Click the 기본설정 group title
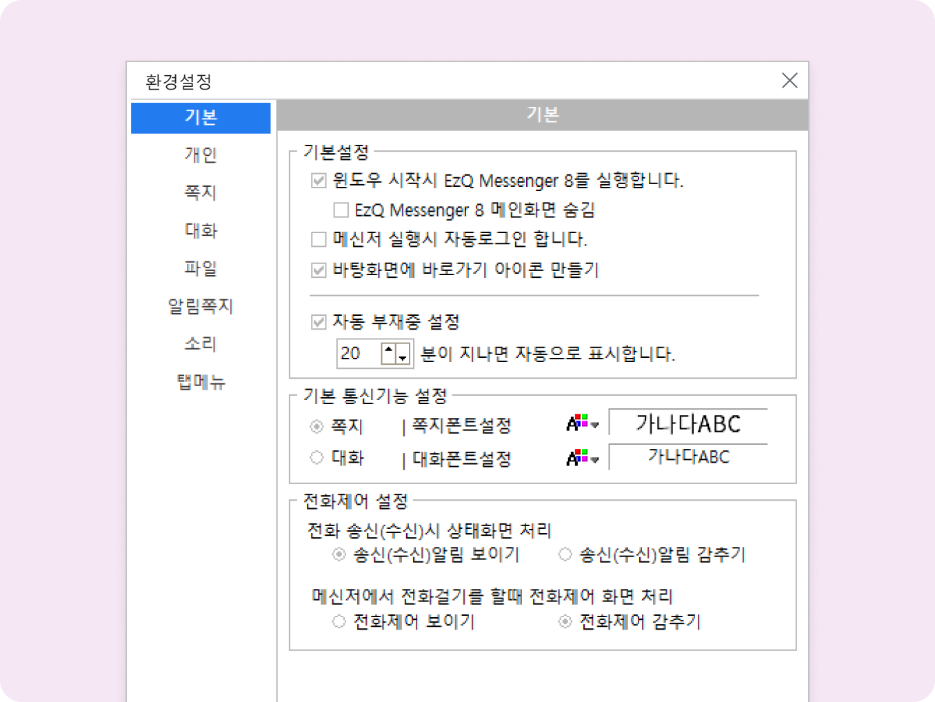Image resolution: width=935 pixels, height=702 pixels. [x=336, y=152]
